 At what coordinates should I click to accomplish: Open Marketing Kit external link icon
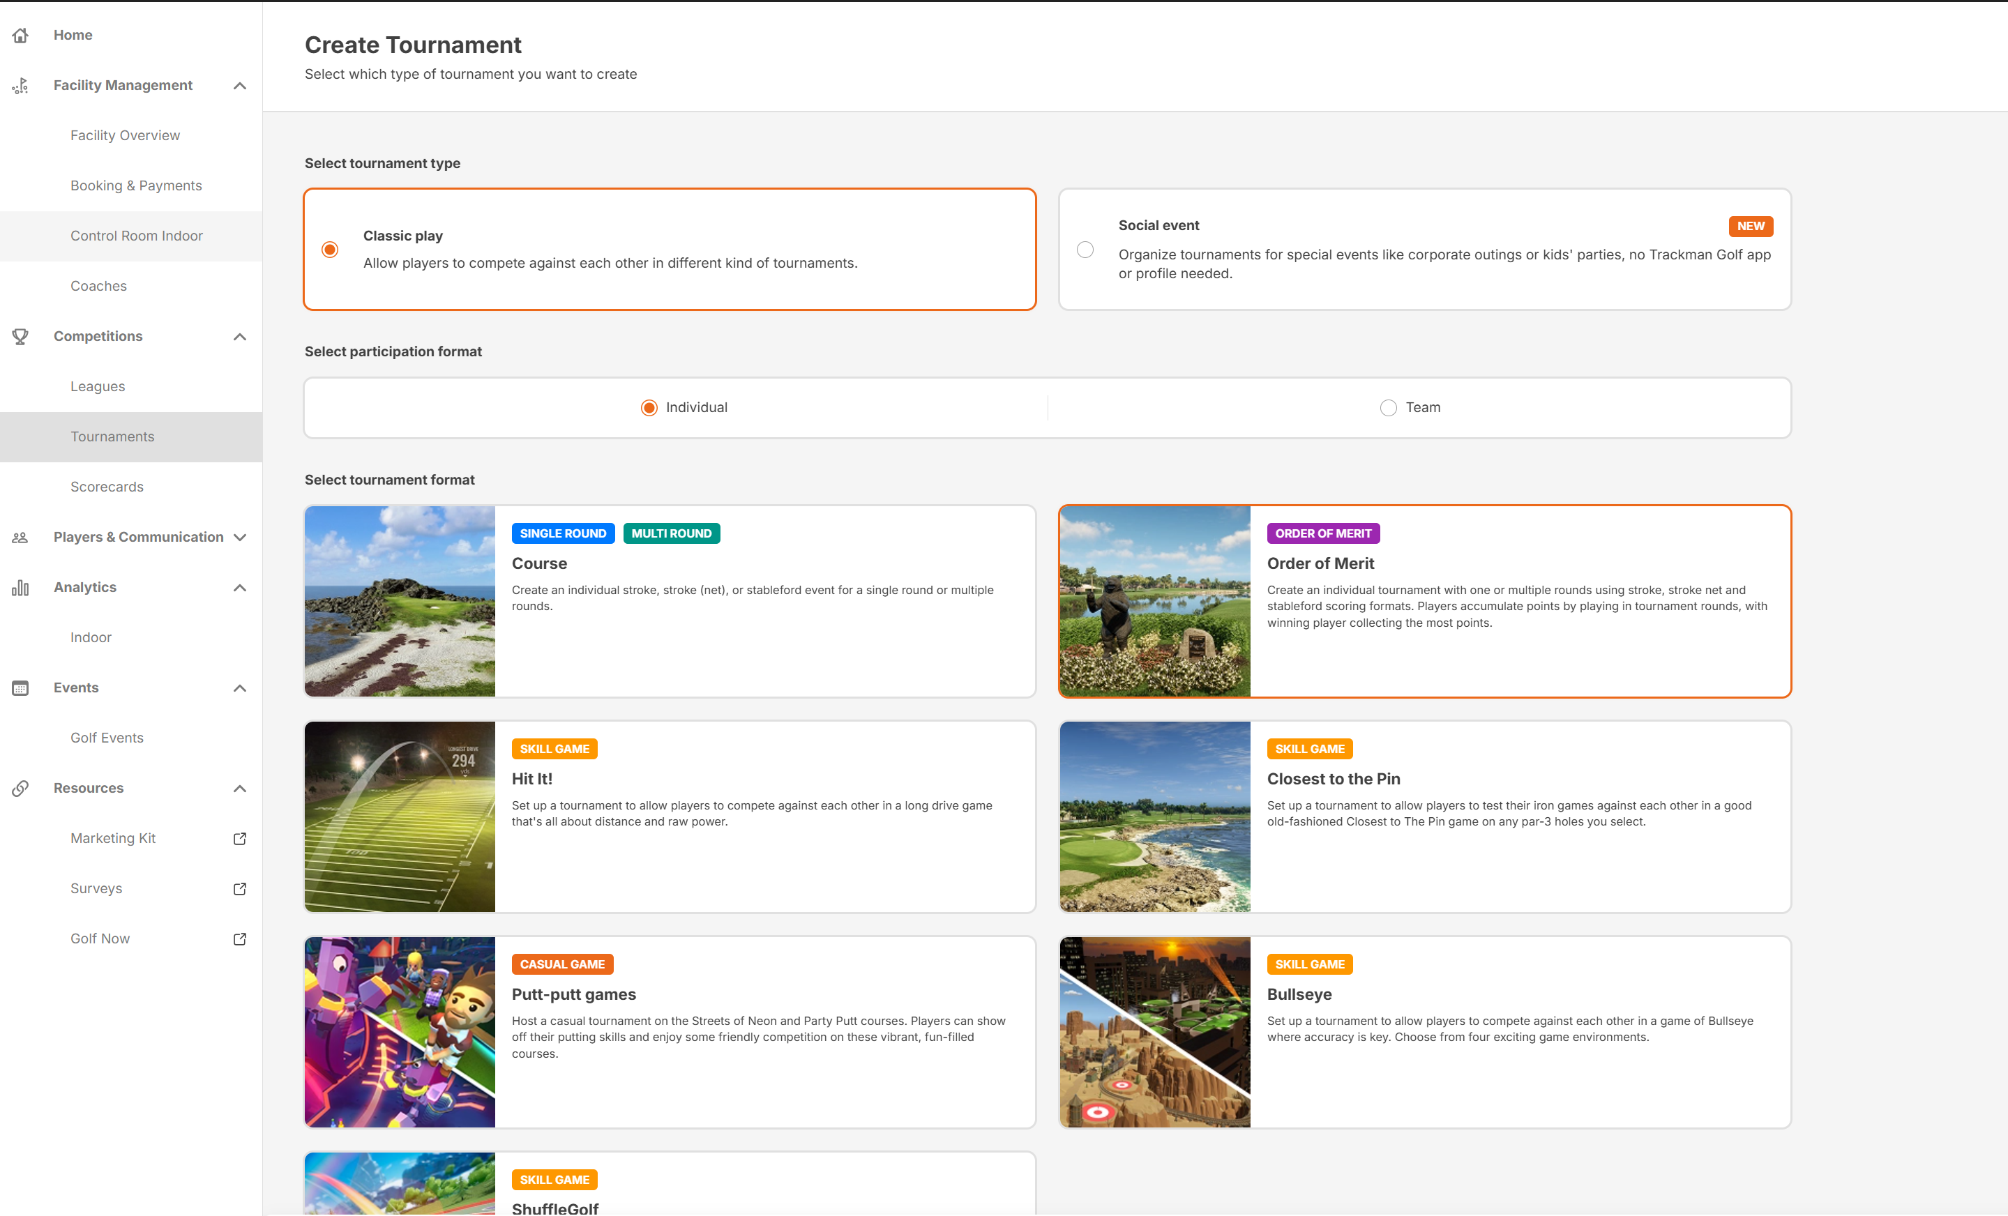240,838
